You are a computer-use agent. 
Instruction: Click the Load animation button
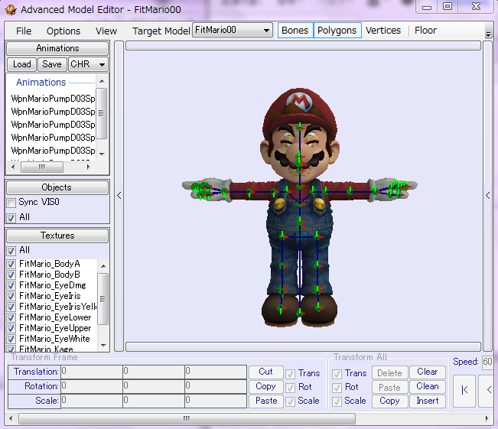(x=22, y=64)
